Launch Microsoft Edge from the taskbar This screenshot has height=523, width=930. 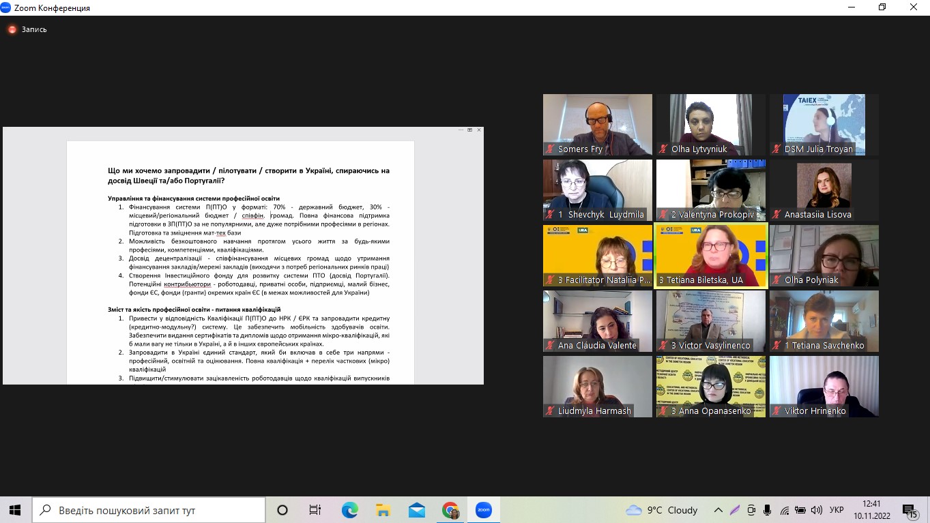349,510
